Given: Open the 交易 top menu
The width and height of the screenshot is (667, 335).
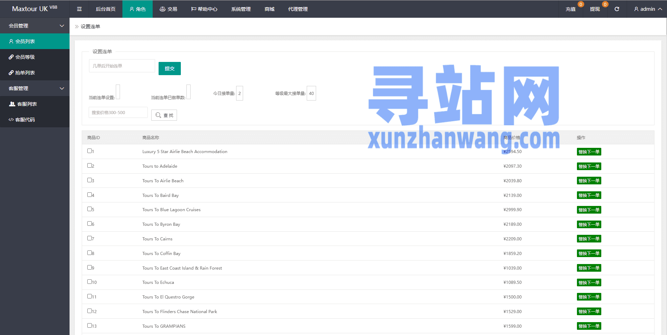Looking at the screenshot, I should point(168,9).
